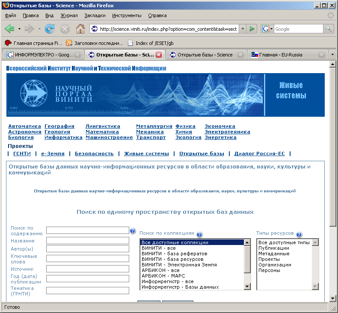Reload the page with the Refresh icon
This screenshot has height=313, width=338.
click(50, 29)
